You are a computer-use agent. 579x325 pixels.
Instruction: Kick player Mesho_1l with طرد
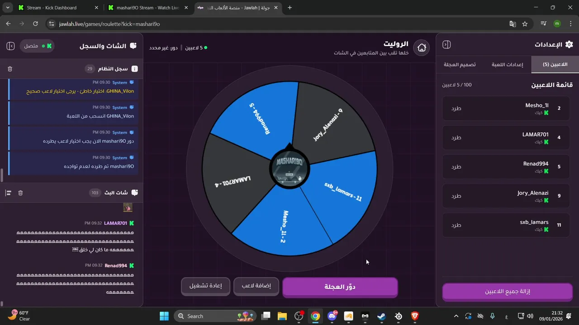click(x=456, y=108)
